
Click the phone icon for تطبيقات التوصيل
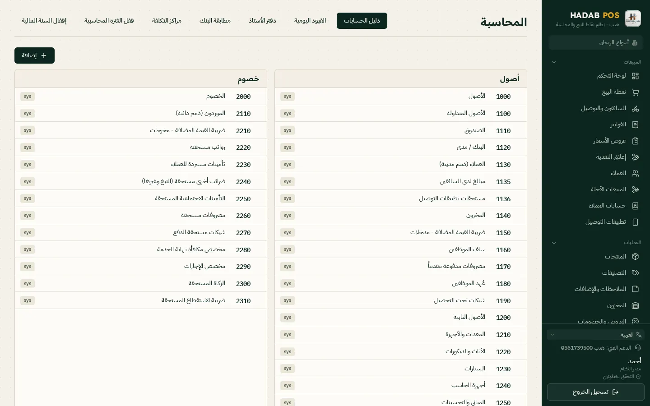click(635, 222)
